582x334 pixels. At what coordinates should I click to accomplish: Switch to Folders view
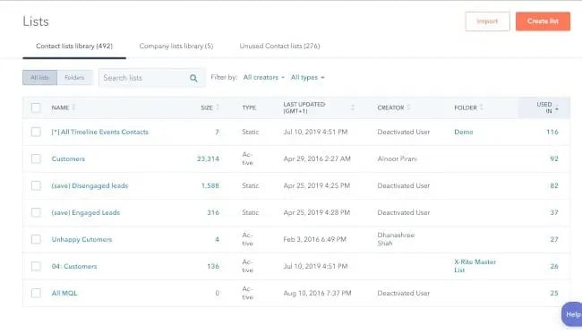click(74, 78)
